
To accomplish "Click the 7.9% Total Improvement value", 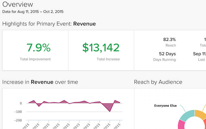I will pyautogui.click(x=38, y=48).
